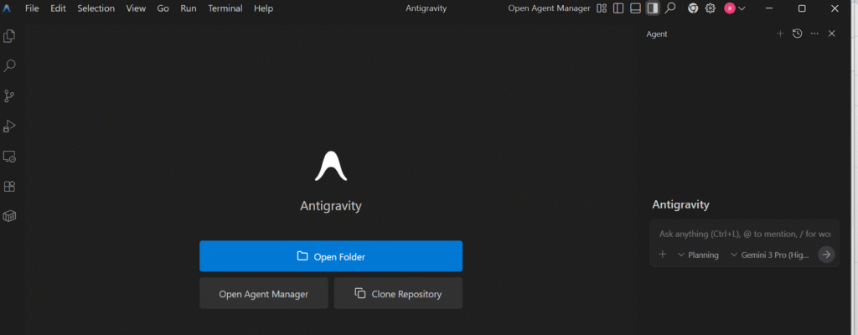Toggle the bottom panel visibility
Viewport: 858px width, 335px height.
click(x=635, y=8)
